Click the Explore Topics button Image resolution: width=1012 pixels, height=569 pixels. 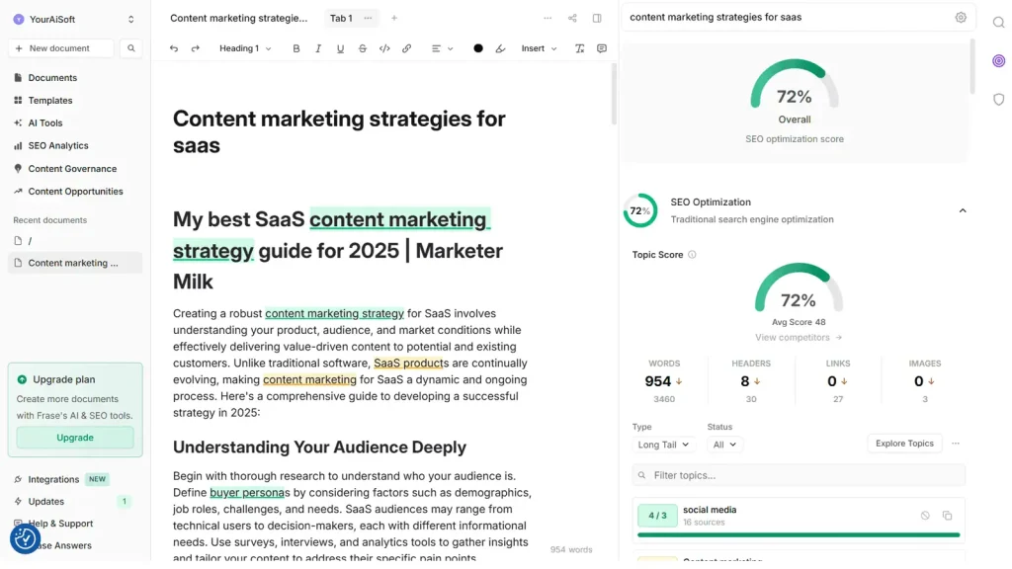[904, 444]
